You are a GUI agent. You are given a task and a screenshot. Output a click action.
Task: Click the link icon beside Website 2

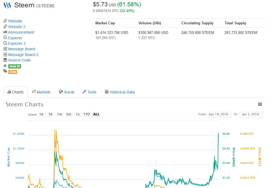click(5, 27)
